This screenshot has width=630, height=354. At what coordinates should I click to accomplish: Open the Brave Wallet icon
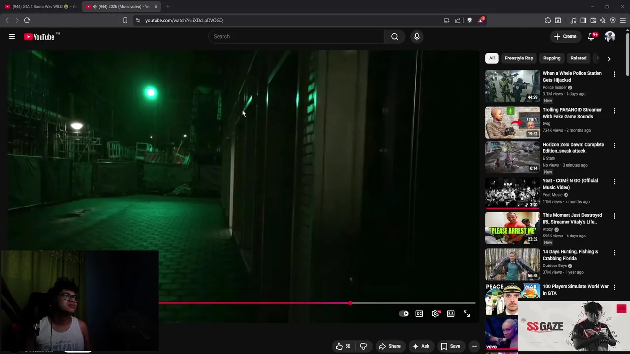pyautogui.click(x=593, y=20)
